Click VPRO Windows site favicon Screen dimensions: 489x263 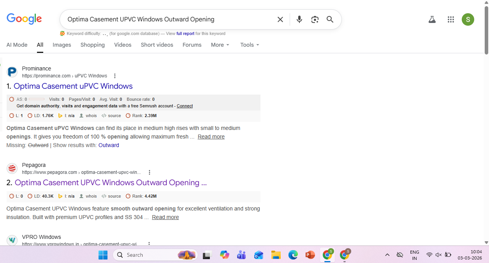12,240
